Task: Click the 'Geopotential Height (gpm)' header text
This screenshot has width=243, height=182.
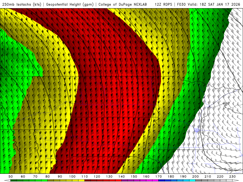Action: 70,4
